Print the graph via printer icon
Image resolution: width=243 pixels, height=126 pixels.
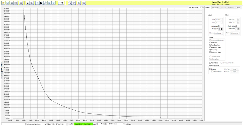pos(12,3)
